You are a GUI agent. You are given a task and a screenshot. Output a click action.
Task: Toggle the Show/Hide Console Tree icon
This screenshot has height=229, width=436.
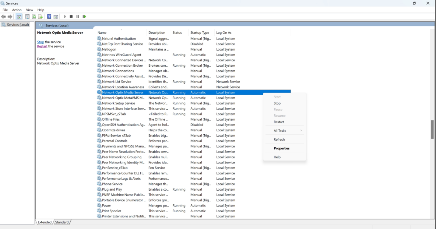pyautogui.click(x=19, y=16)
